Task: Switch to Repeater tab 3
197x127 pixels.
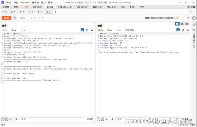Action: point(21,12)
